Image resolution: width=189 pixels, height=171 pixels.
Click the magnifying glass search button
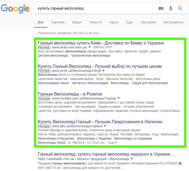[x=180, y=8]
